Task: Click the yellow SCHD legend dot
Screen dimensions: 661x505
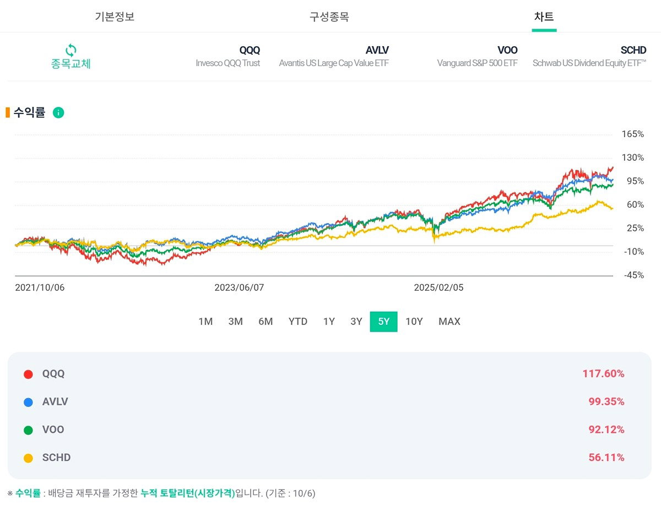Action: pos(29,458)
